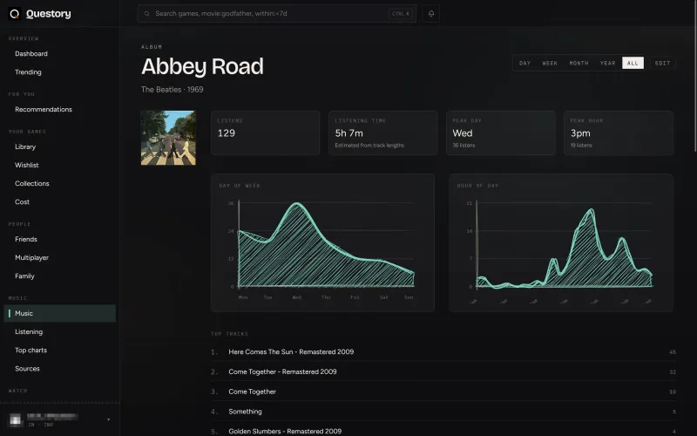Click the EDIT button

[662, 63]
